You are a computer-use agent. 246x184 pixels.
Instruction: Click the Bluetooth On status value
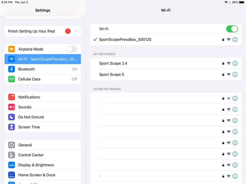(x=75, y=69)
